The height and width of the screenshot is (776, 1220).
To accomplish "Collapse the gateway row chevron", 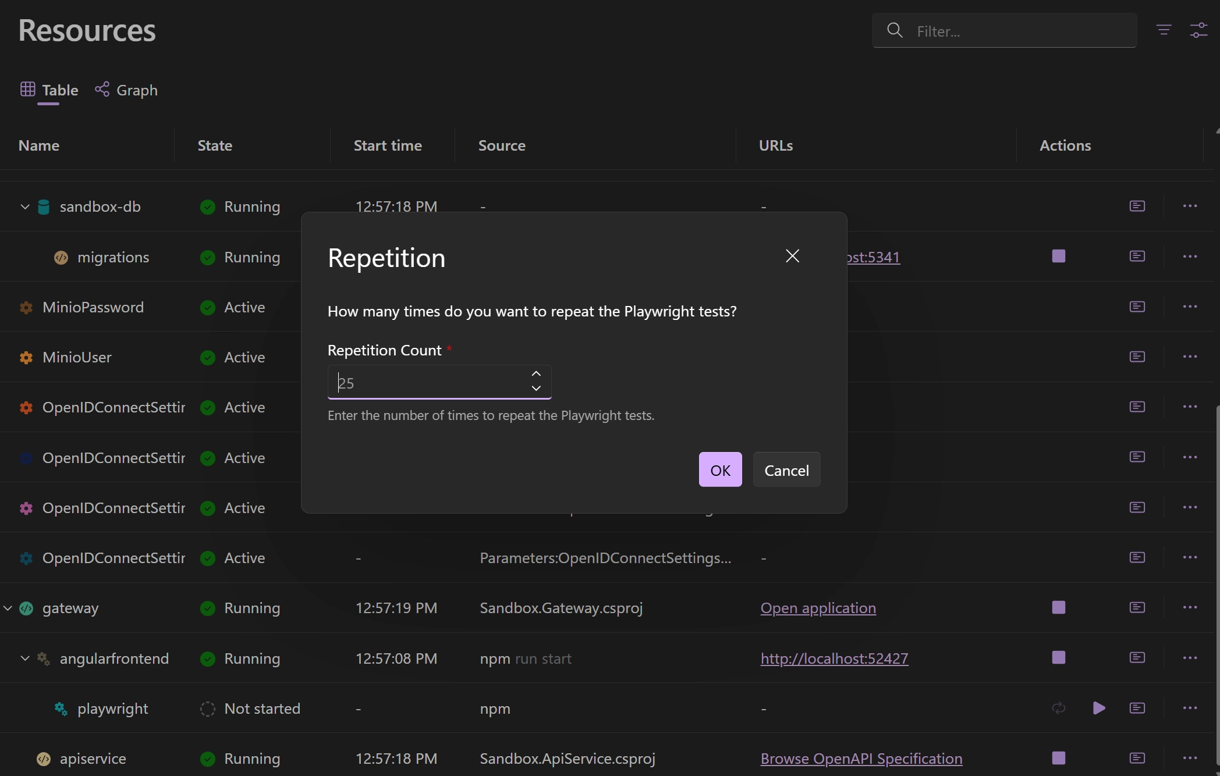I will coord(7,608).
